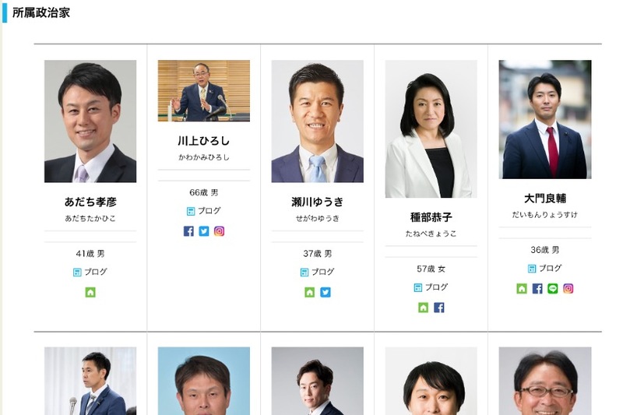Open 大門良輔's ブログ link
The width and height of the screenshot is (623, 415).
click(544, 269)
